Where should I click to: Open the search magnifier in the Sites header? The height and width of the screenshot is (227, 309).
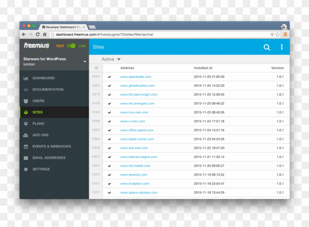(x=267, y=47)
